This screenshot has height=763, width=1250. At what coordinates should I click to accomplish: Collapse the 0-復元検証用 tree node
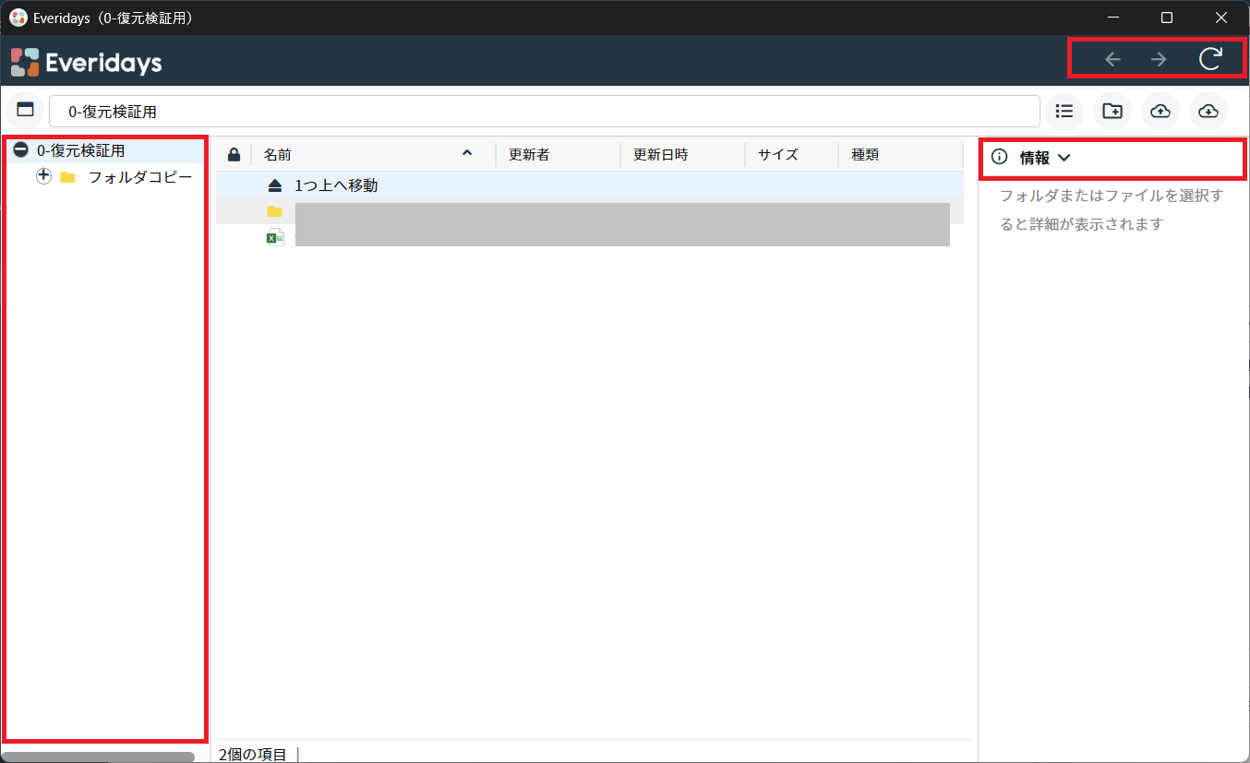click(x=20, y=150)
